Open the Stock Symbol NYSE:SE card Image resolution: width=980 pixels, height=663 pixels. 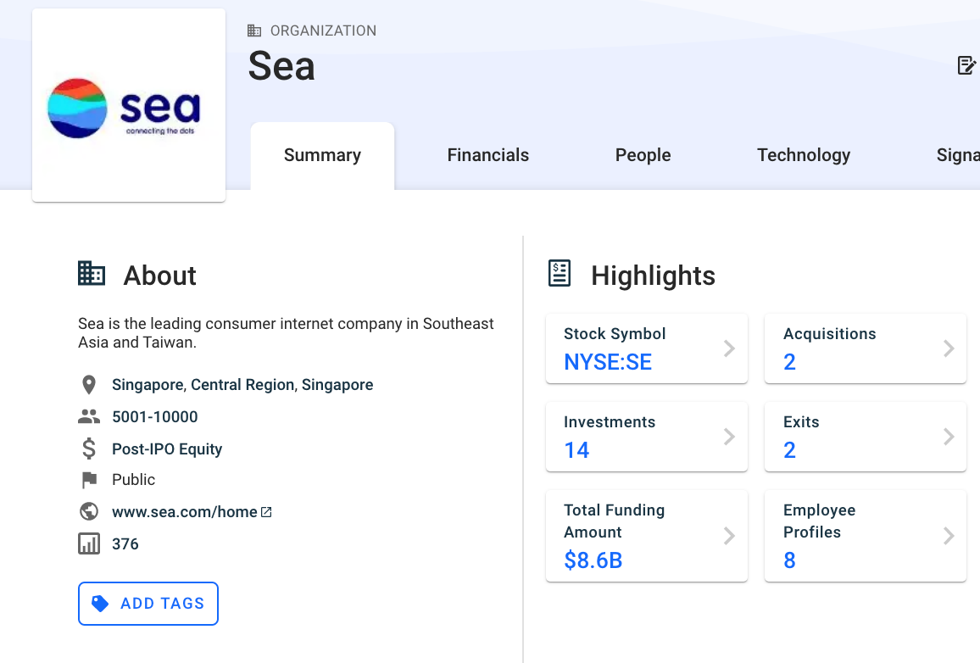646,348
